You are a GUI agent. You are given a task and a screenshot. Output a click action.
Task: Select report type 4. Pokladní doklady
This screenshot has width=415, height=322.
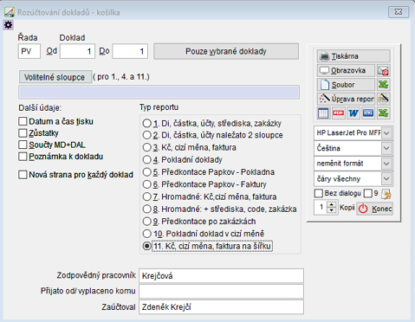pos(147,159)
